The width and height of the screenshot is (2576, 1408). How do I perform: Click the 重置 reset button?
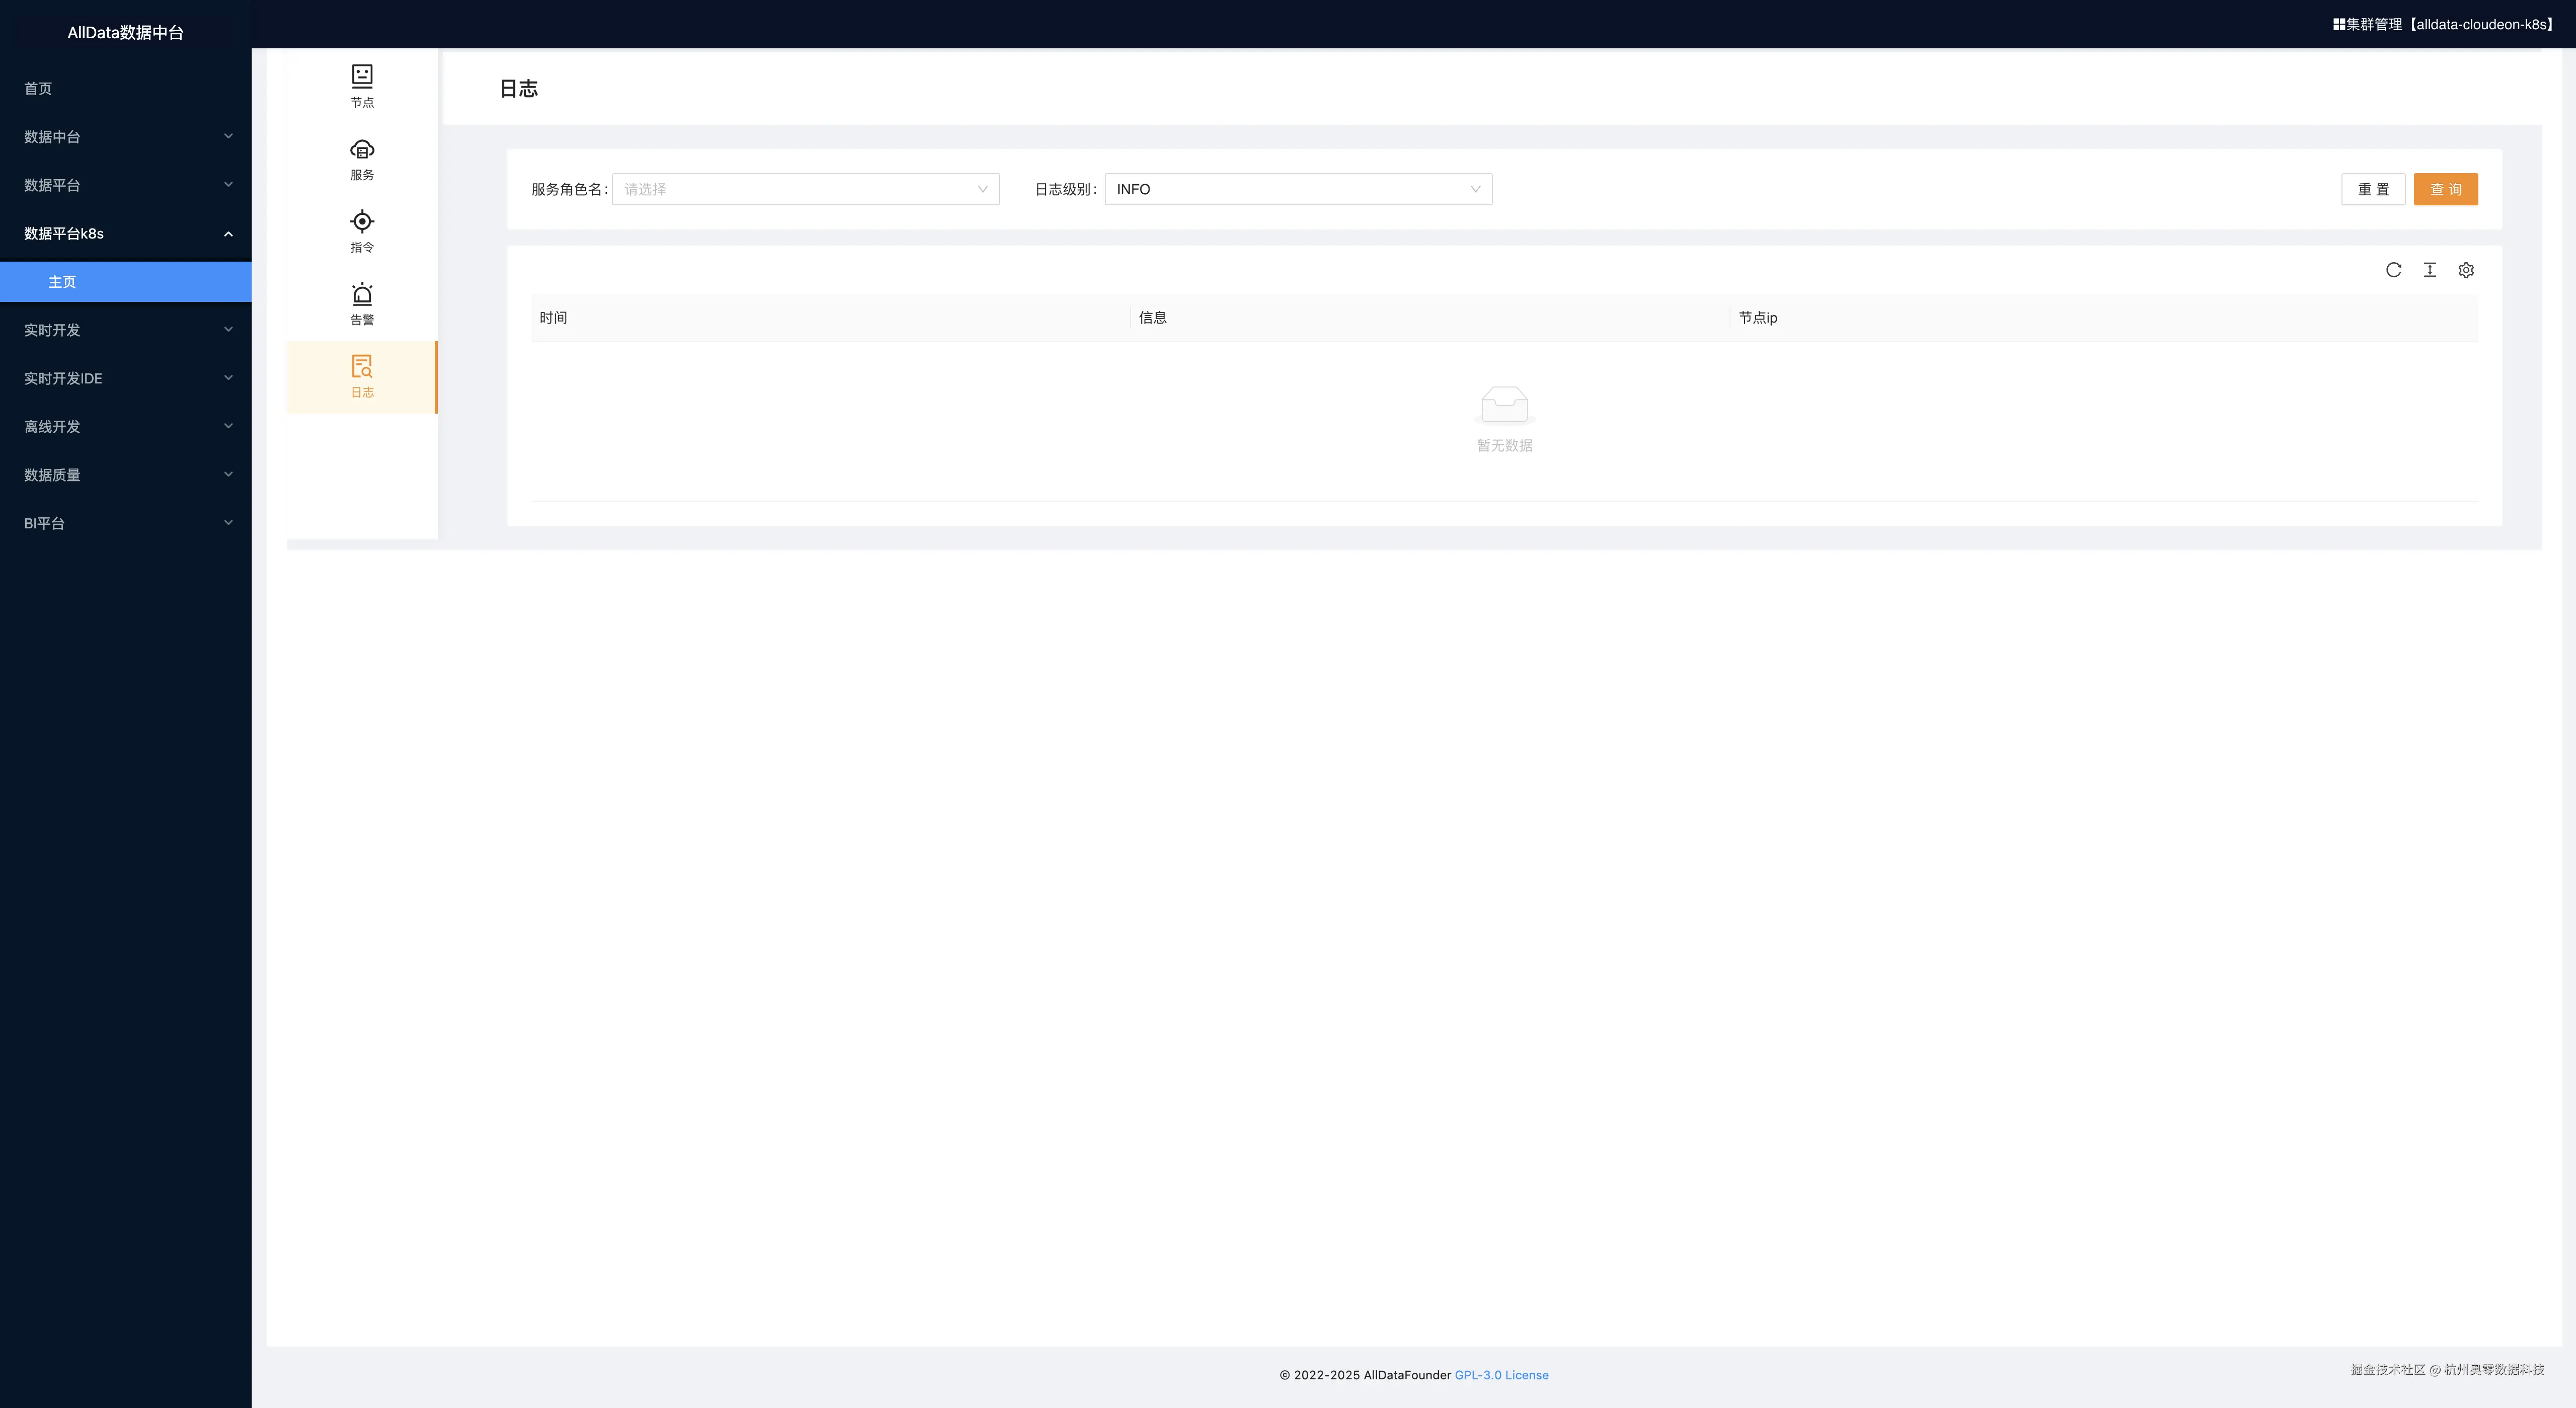click(x=2373, y=189)
